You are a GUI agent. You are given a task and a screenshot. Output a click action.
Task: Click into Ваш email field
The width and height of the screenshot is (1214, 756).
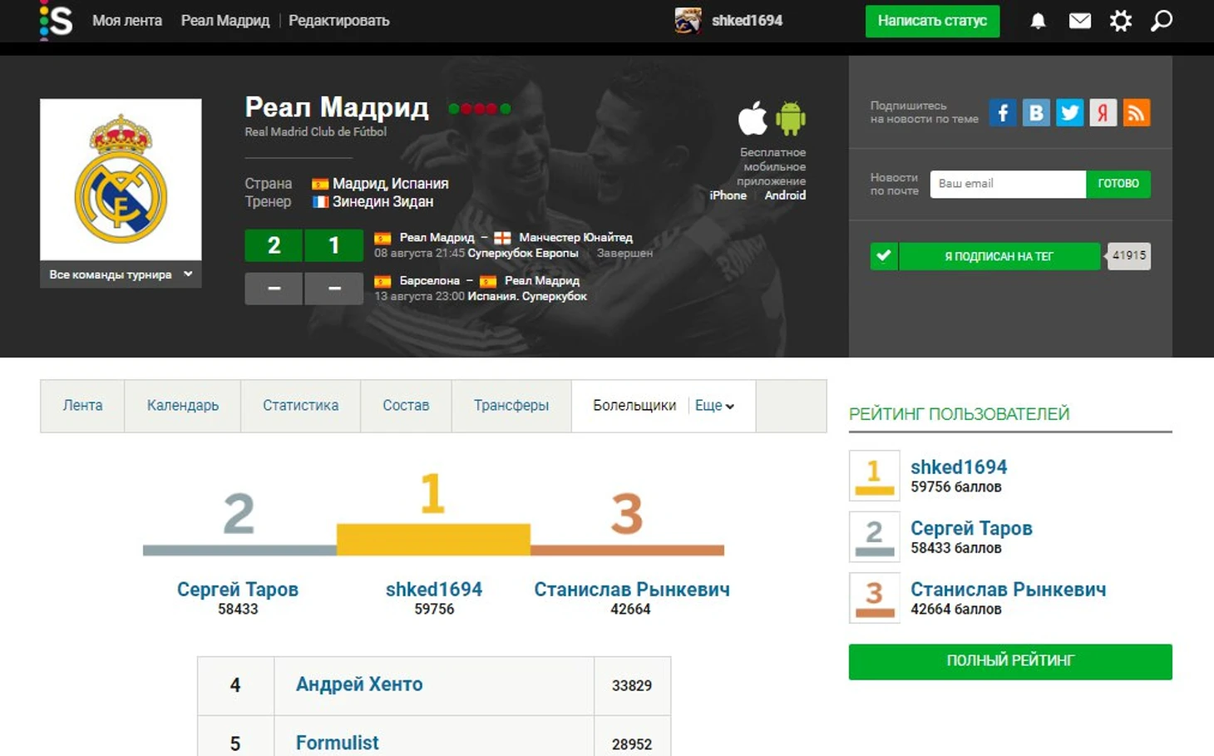[1008, 184]
